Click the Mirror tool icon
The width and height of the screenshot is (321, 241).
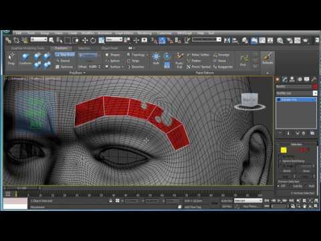pos(227,40)
